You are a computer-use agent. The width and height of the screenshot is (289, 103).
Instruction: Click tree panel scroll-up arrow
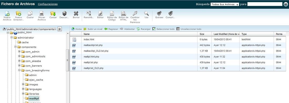click(68, 34)
